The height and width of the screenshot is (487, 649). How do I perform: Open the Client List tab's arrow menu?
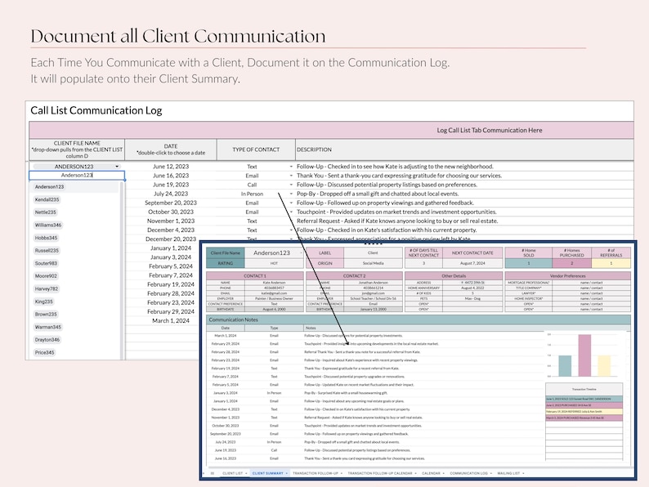point(246,473)
